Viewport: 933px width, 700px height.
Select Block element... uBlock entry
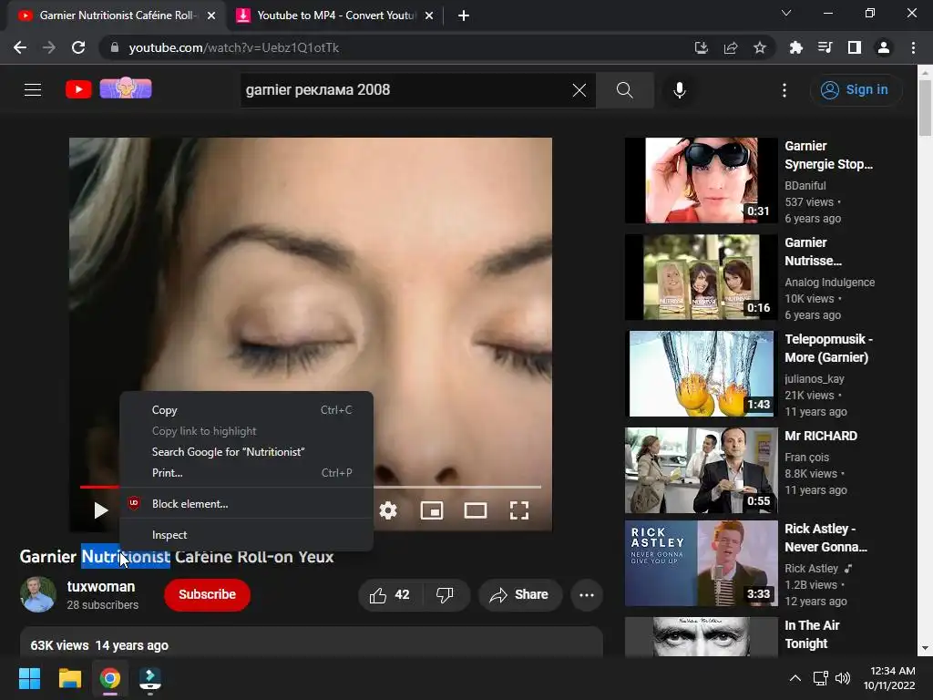[246, 503]
